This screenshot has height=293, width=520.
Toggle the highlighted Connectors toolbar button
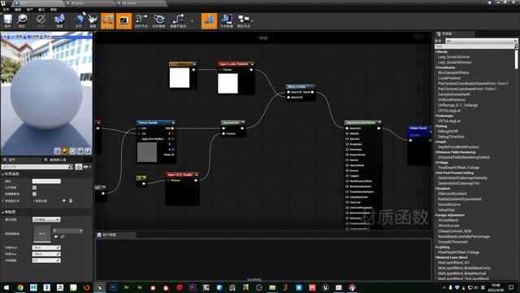(x=107, y=21)
